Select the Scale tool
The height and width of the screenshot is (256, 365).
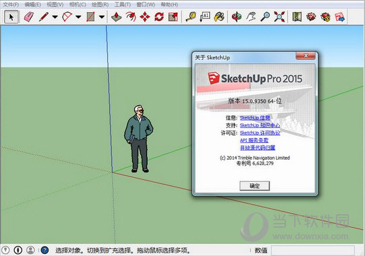point(173,17)
